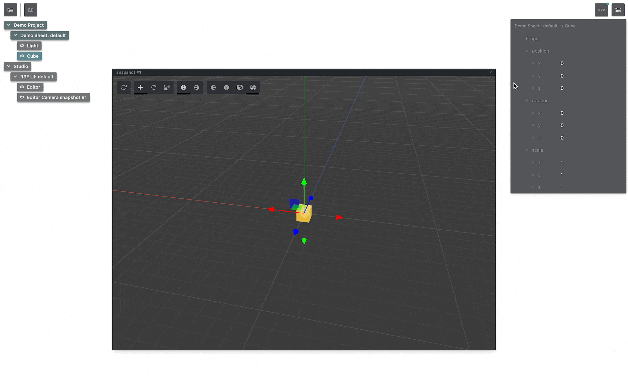Select the scale transform tool
Screen dimensions: 628x381
click(x=167, y=87)
